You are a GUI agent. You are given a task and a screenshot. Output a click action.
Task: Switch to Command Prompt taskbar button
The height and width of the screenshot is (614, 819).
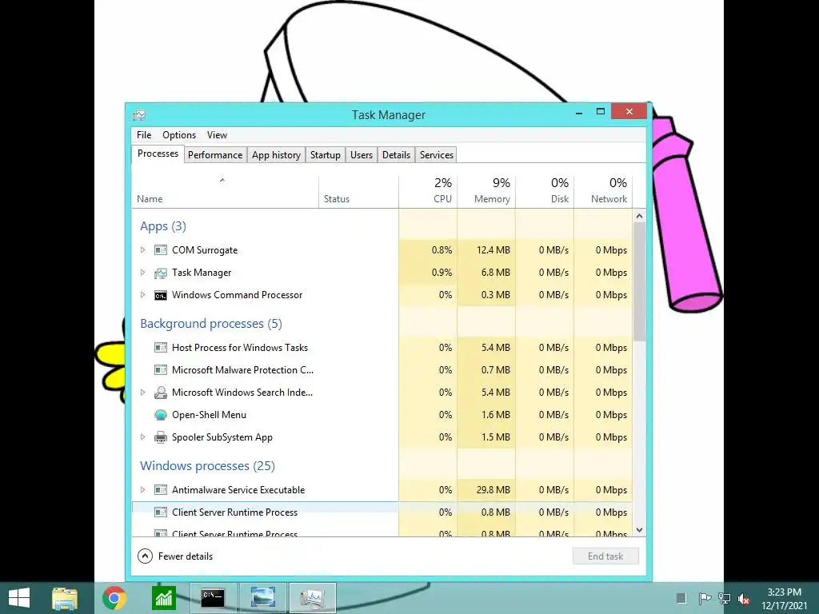click(x=213, y=598)
